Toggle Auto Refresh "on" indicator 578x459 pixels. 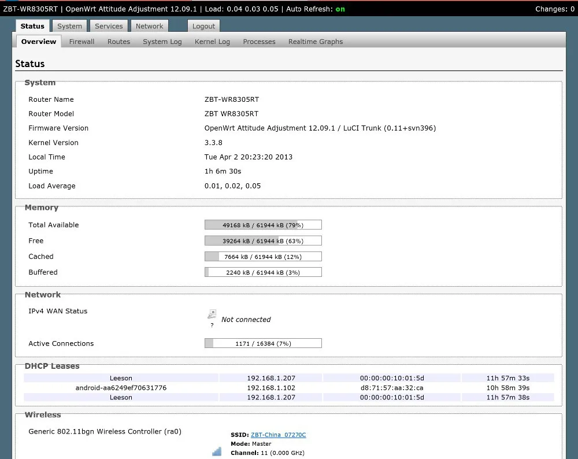[x=340, y=9]
